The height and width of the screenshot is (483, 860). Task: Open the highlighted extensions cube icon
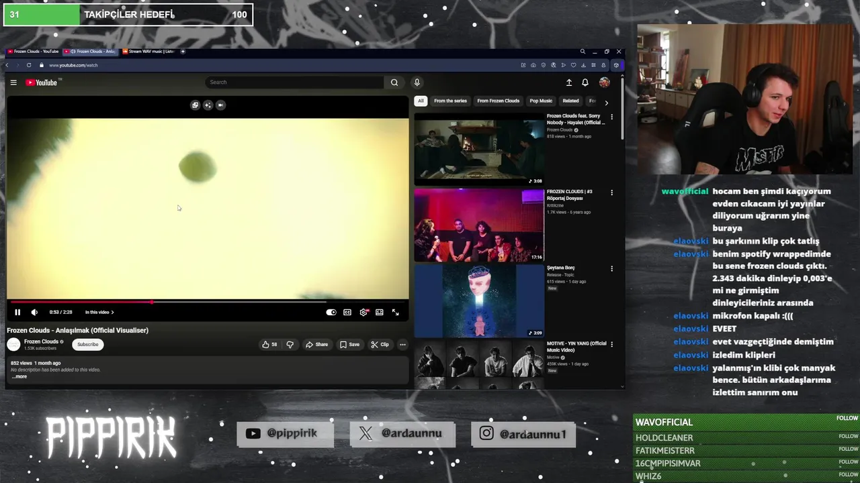coord(616,65)
